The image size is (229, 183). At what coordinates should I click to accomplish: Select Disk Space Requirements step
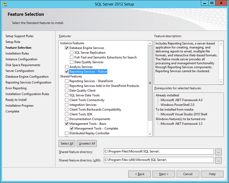point(23,65)
